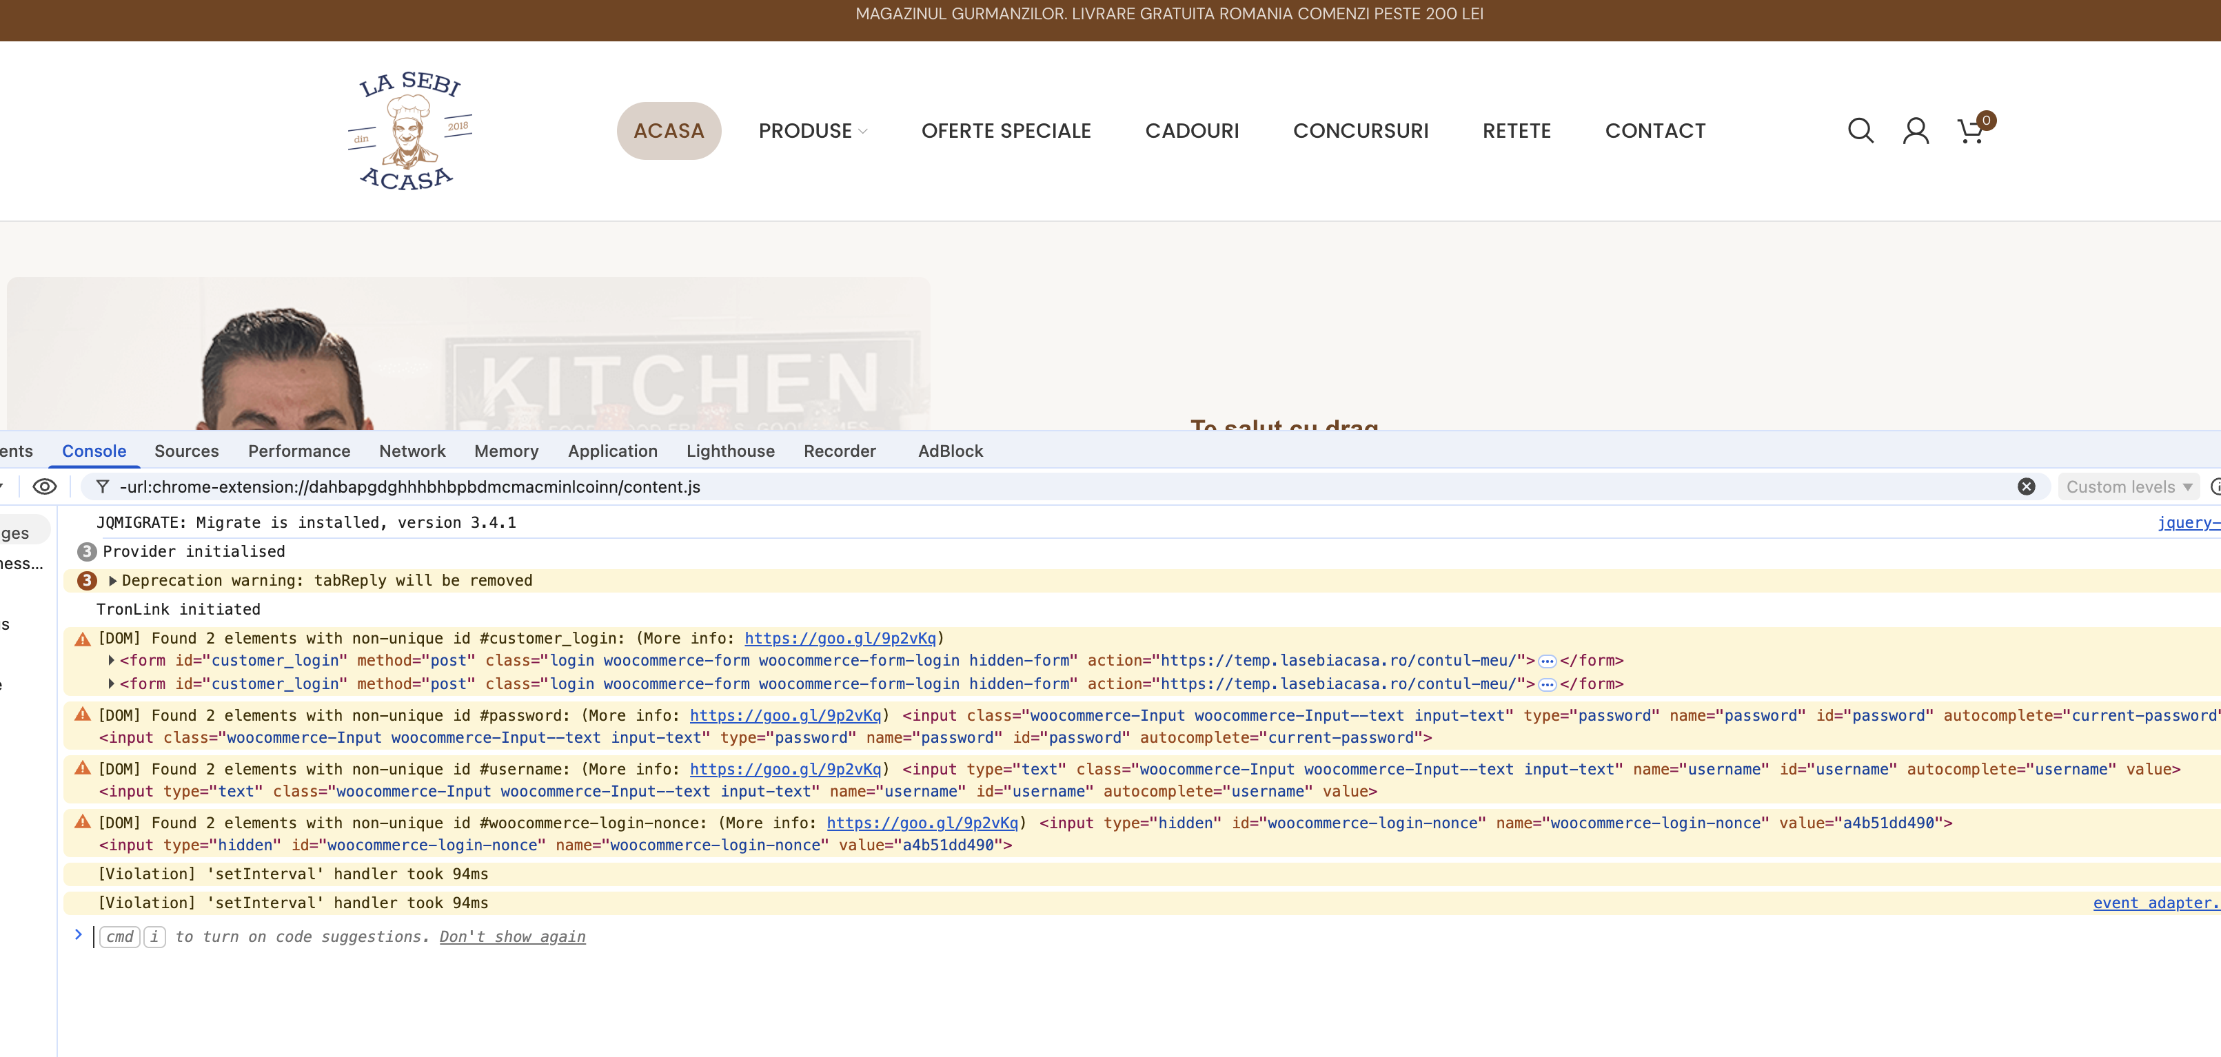
Task: Expand the first customer_login form element
Action: (x=111, y=660)
